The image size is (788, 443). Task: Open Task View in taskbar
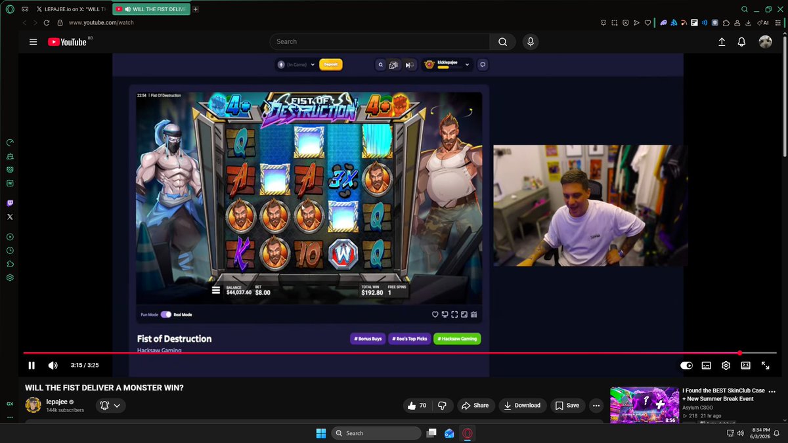(431, 433)
